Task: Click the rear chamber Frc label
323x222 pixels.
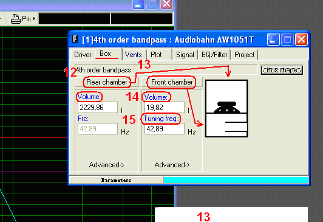Action: 83,119
